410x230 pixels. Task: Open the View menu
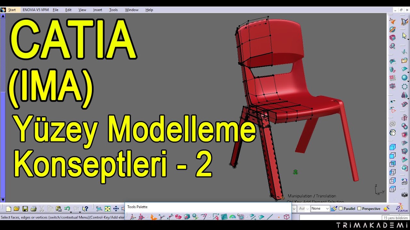pos(82,10)
